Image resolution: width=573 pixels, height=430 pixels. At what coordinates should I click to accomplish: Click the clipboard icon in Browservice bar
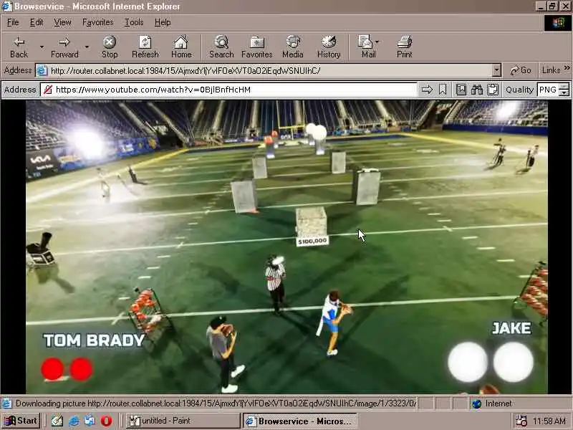(493, 90)
